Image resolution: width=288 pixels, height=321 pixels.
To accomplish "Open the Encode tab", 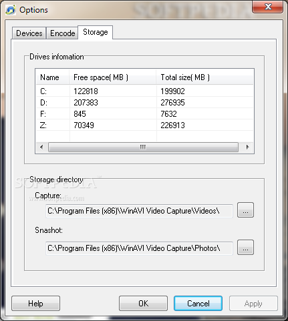I will pyautogui.click(x=62, y=33).
